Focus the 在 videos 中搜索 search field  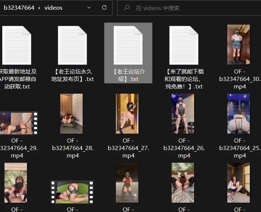[x=187, y=8]
